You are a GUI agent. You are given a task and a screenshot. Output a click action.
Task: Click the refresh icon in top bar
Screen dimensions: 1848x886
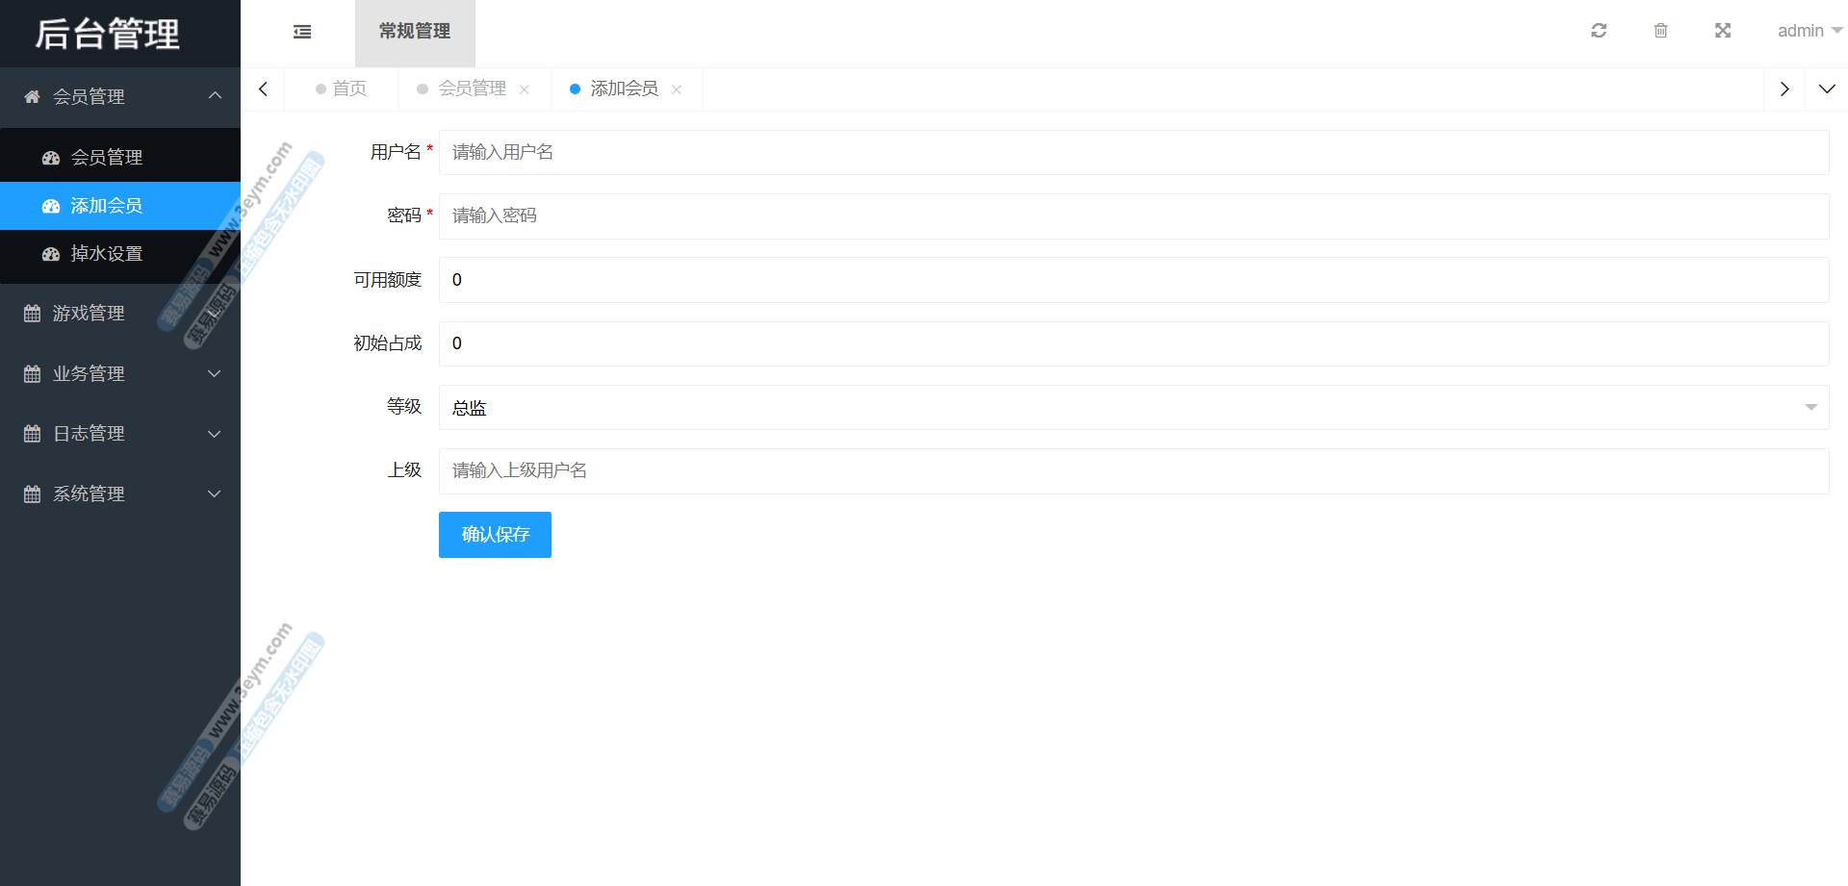pyautogui.click(x=1599, y=31)
